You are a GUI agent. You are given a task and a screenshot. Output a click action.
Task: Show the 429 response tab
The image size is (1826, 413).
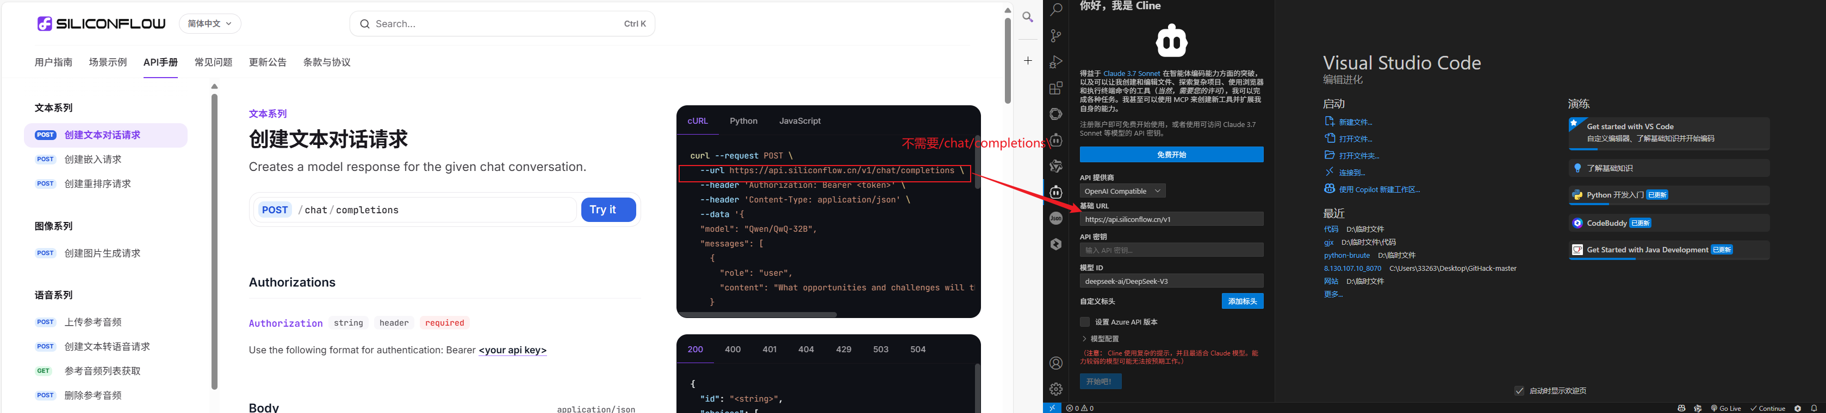pos(843,350)
